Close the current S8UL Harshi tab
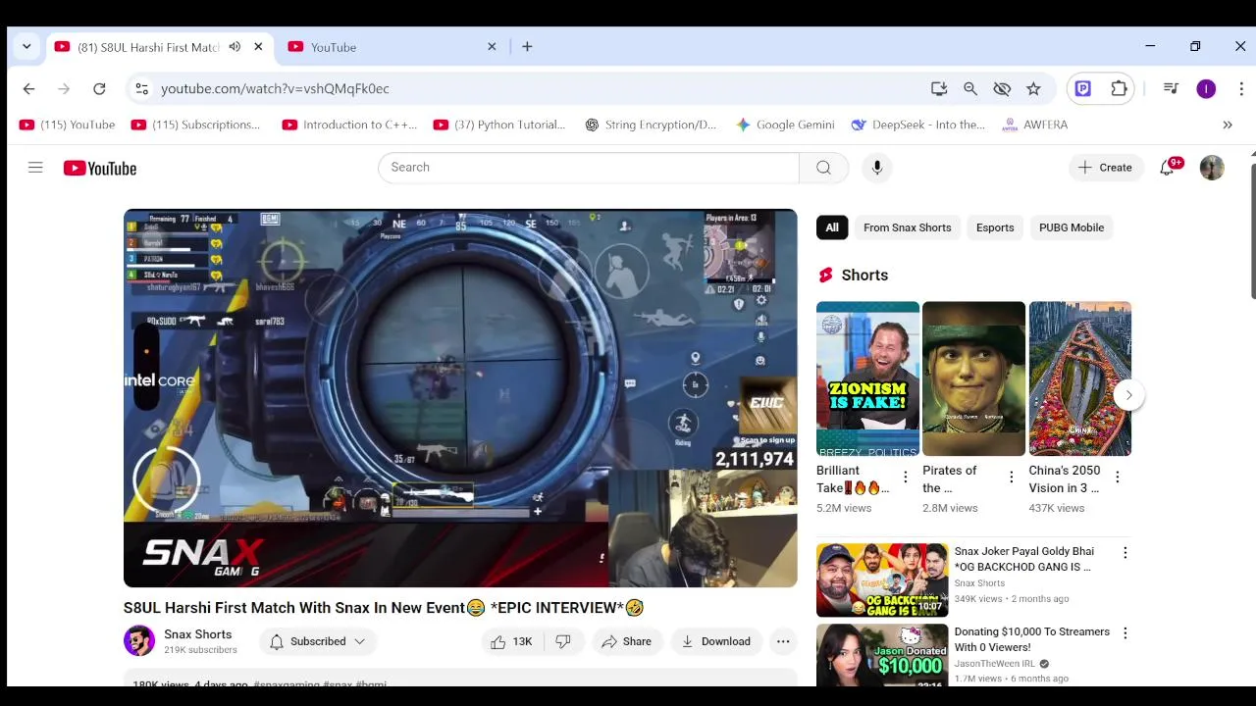The width and height of the screenshot is (1256, 706). click(x=258, y=46)
